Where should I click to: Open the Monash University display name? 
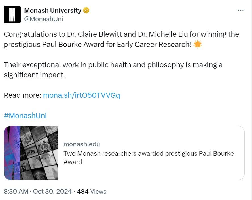tap(53, 11)
